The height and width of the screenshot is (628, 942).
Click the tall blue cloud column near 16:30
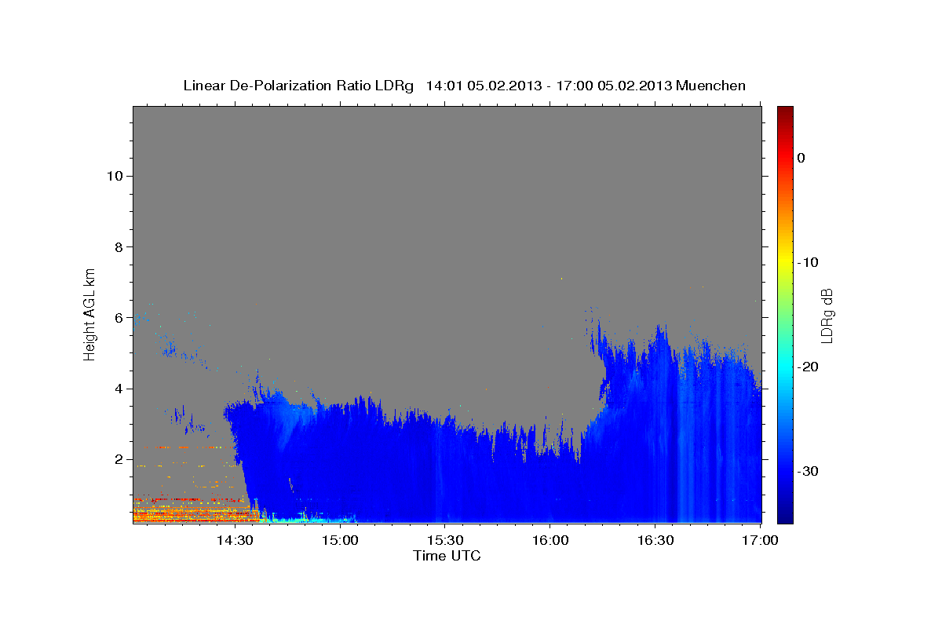coord(661,424)
